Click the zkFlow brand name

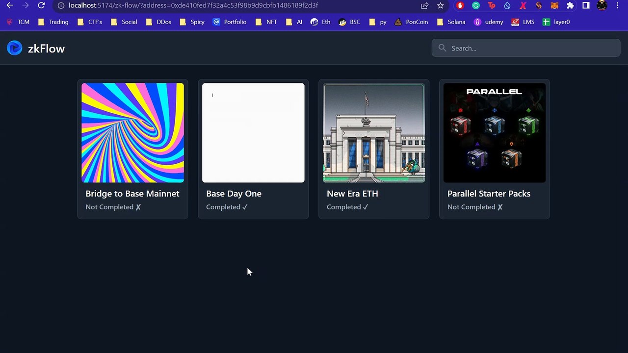46,49
